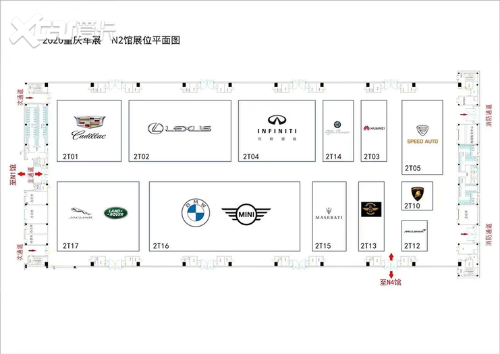The width and height of the screenshot is (500, 354).
Task: Select the 2T12 booth number
Action: coord(412,245)
